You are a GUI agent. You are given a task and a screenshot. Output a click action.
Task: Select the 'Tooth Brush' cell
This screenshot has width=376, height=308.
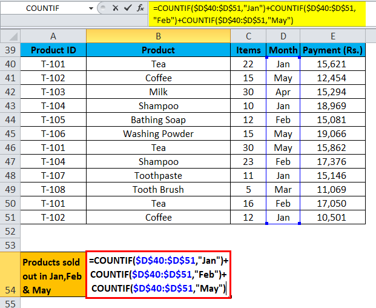tap(158, 189)
